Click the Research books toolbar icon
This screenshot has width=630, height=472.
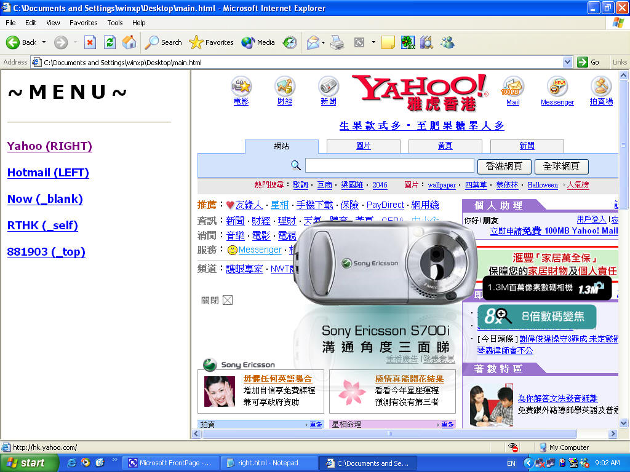pos(427,42)
